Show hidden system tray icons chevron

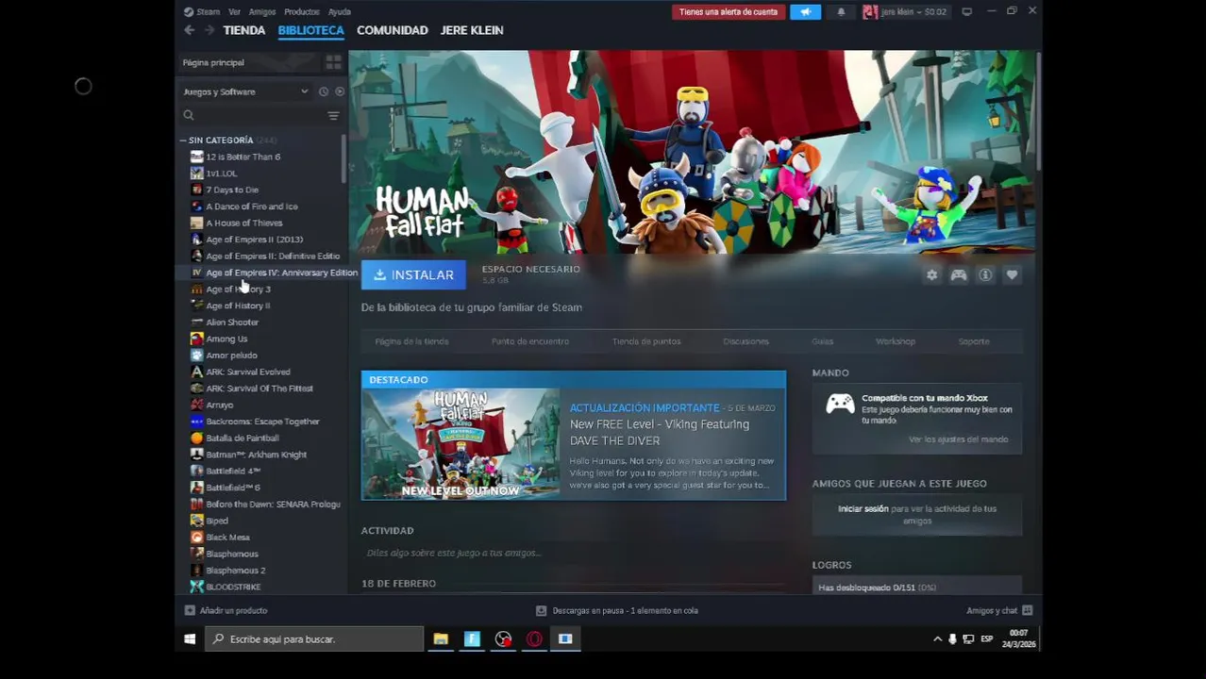(x=937, y=639)
